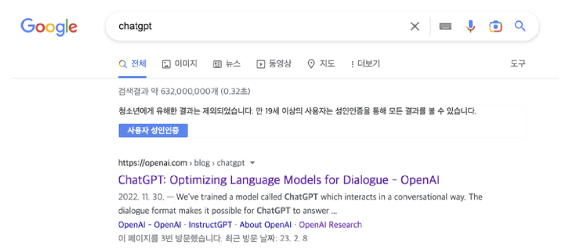Submit search with the magnifier icon
The height and width of the screenshot is (252, 570).
pyautogui.click(x=520, y=26)
